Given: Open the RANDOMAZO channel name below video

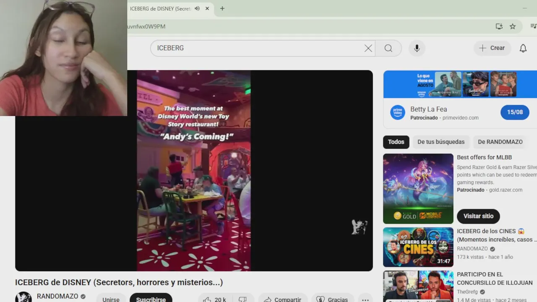Looking at the screenshot, I should [57, 296].
